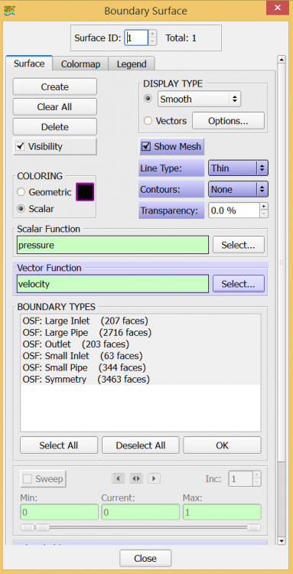293x574 pixels.
Task: Click sweep step forward arrow icon
Action: coord(154,478)
